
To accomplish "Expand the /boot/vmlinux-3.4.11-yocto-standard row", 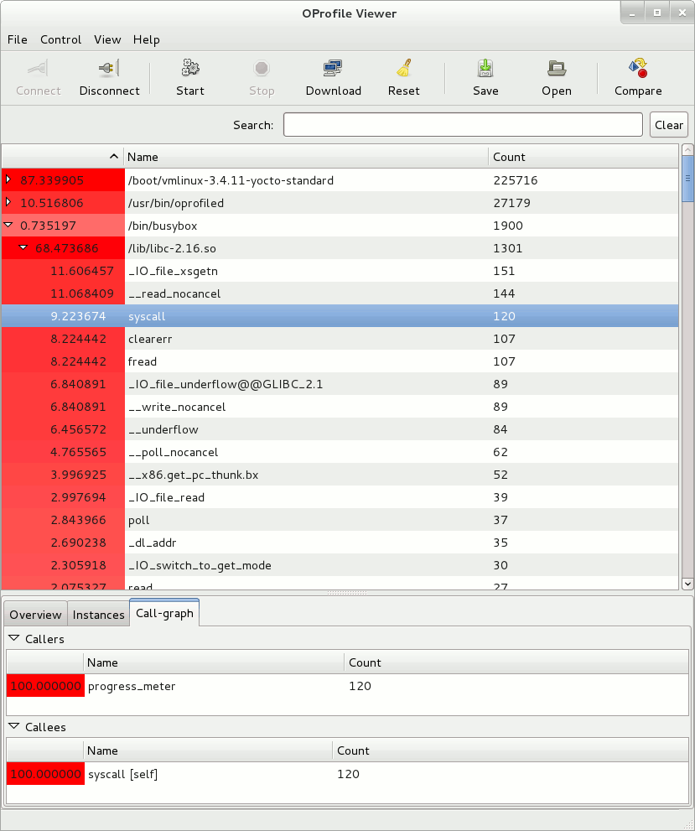I will click(x=8, y=180).
